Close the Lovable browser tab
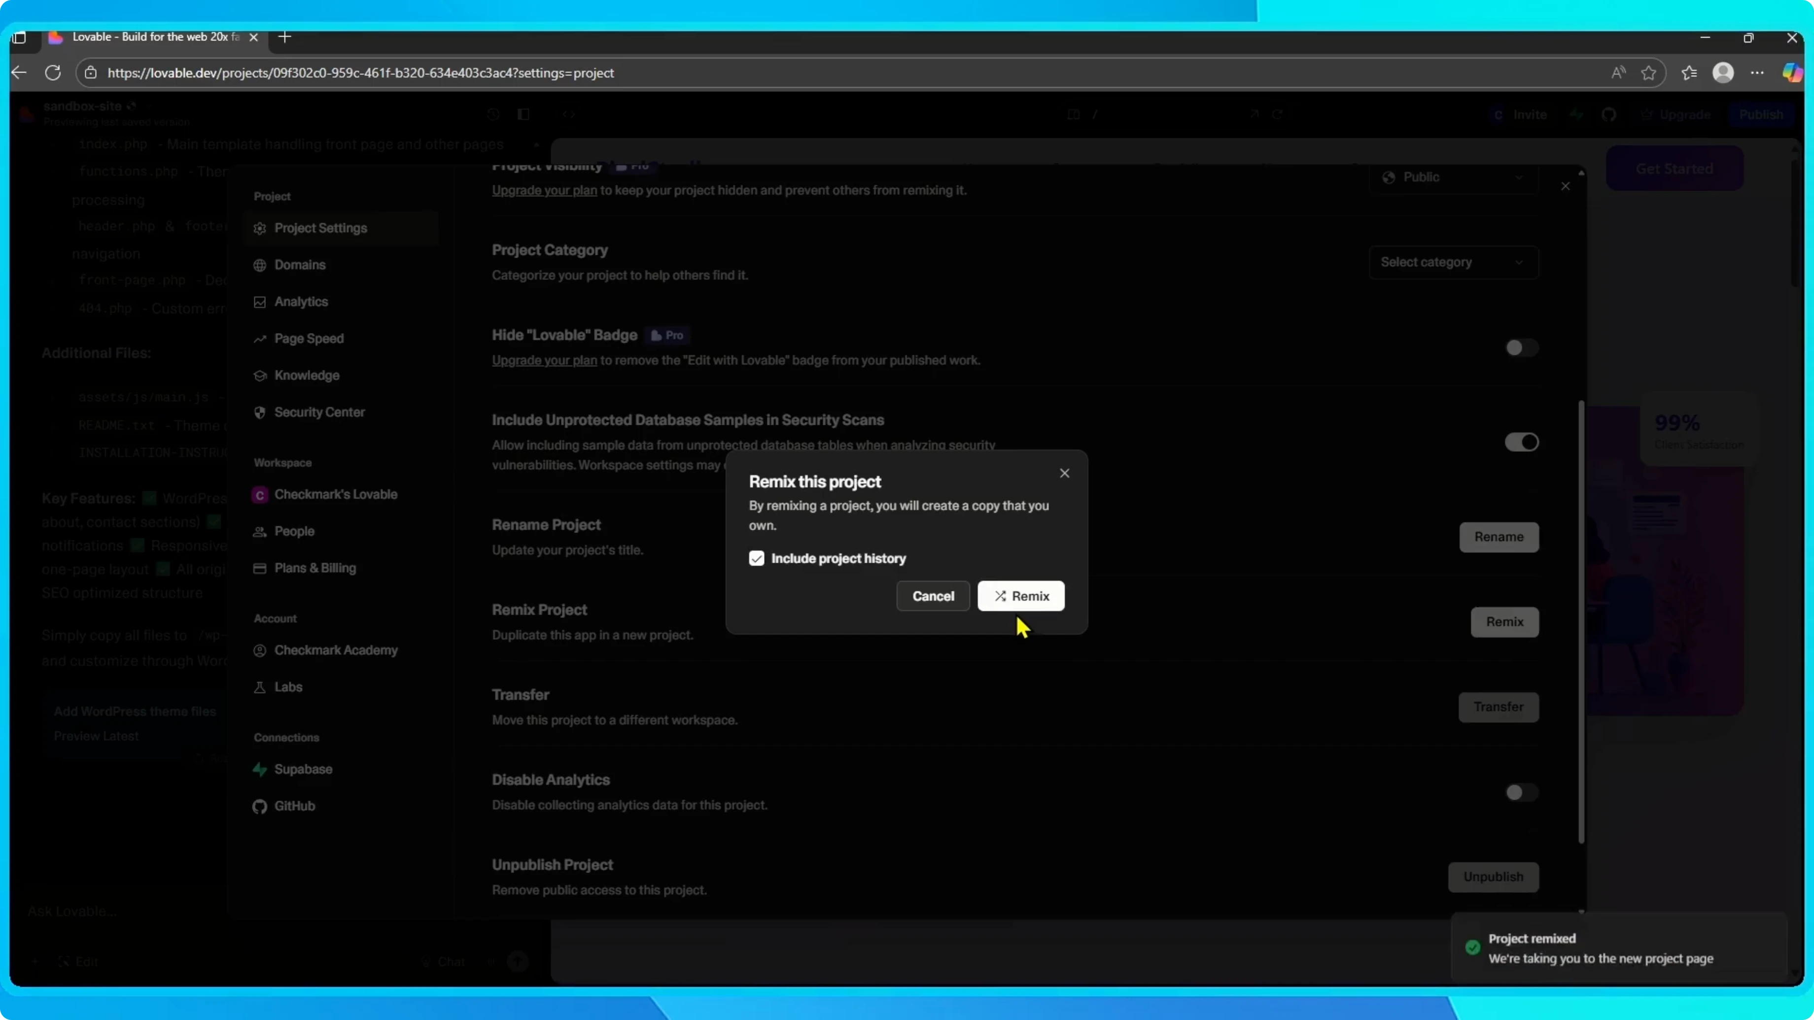This screenshot has width=1814, height=1020. coord(253,37)
